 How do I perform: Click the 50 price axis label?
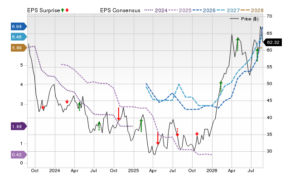point(269,84)
